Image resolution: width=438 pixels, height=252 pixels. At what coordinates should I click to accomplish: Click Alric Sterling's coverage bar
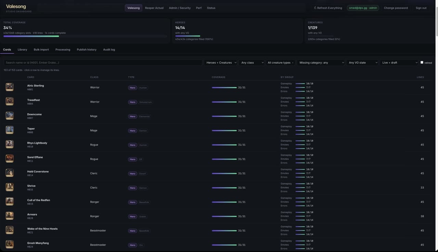224,87
